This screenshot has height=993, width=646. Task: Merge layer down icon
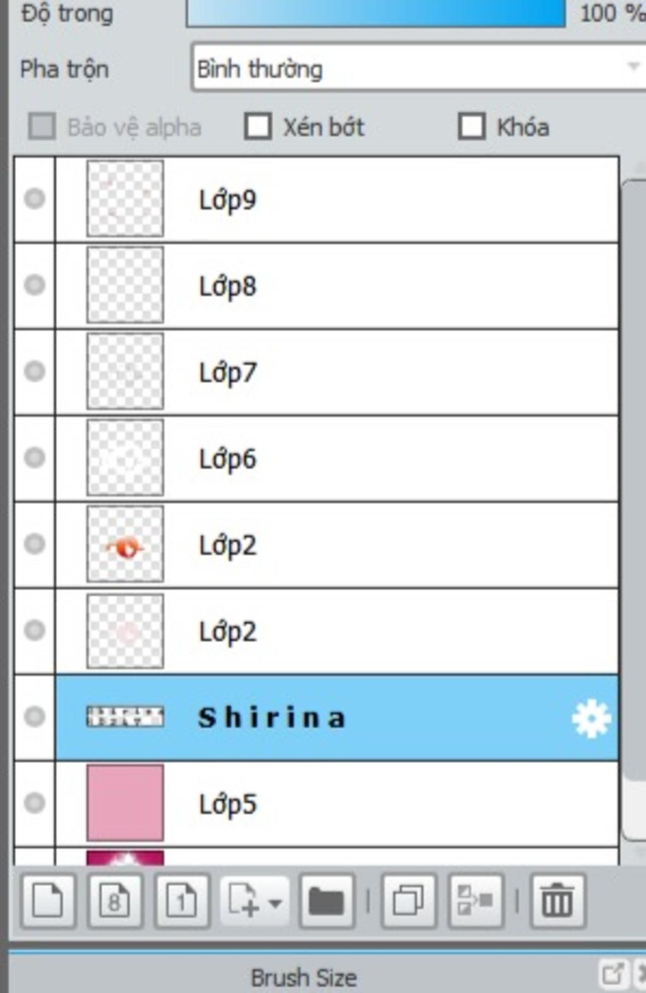(476, 900)
